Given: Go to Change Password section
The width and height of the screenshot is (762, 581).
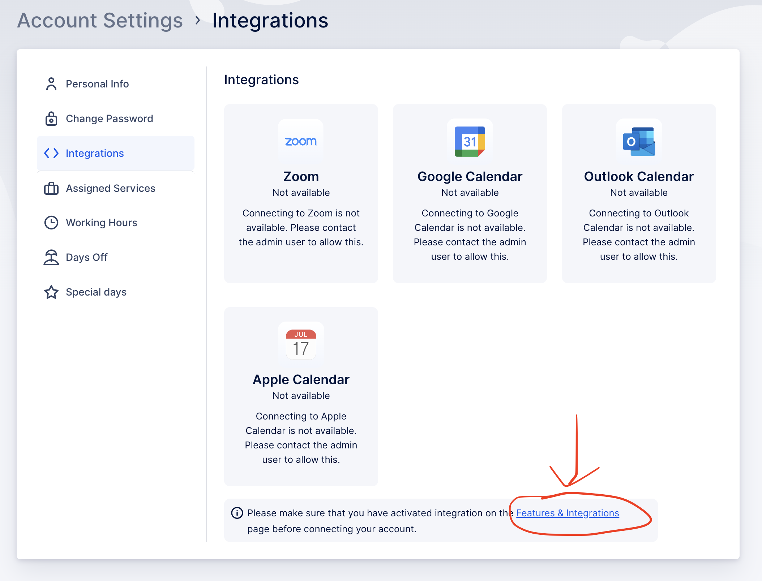Looking at the screenshot, I should 116,119.
